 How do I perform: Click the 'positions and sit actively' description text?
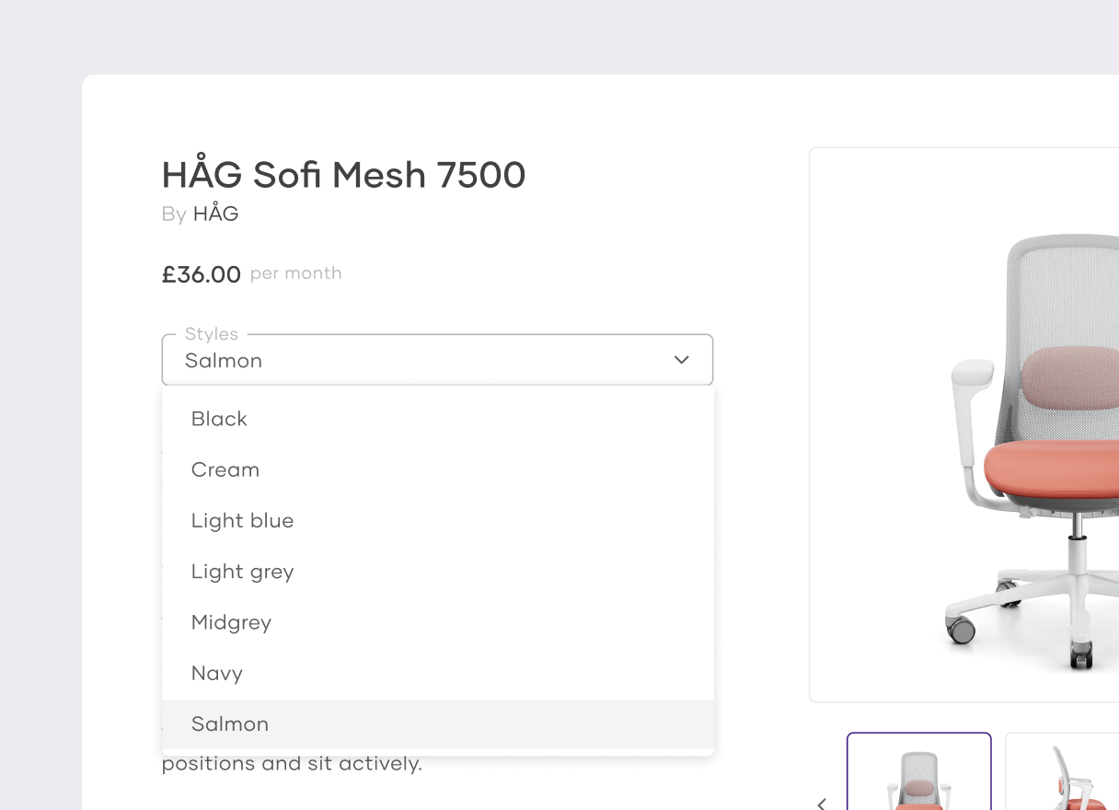pyautogui.click(x=292, y=764)
